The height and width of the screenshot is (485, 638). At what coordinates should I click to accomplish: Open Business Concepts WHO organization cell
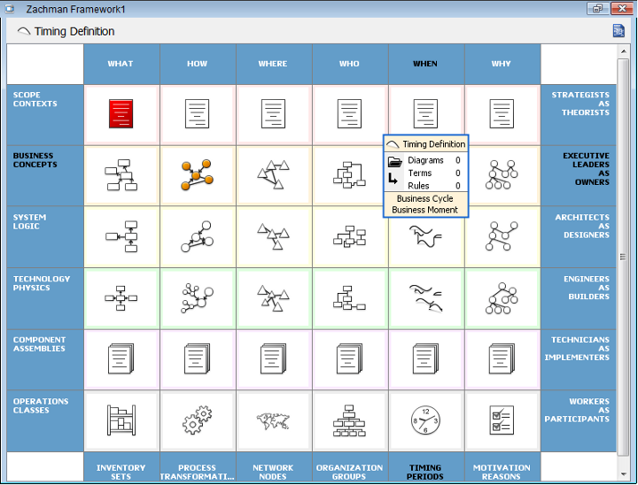point(349,175)
